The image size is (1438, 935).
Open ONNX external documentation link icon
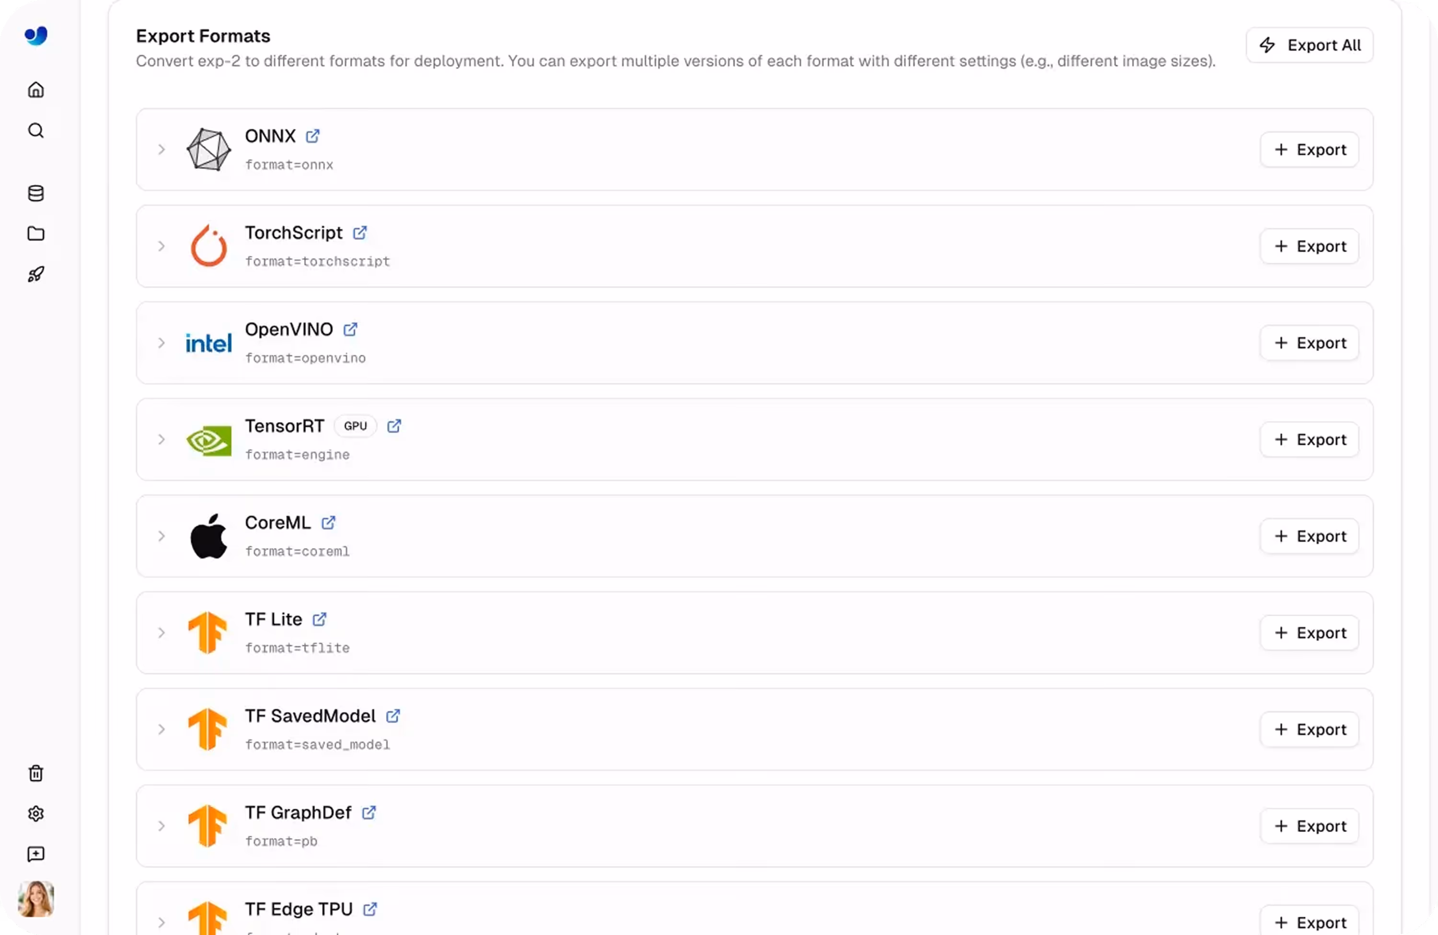(313, 136)
